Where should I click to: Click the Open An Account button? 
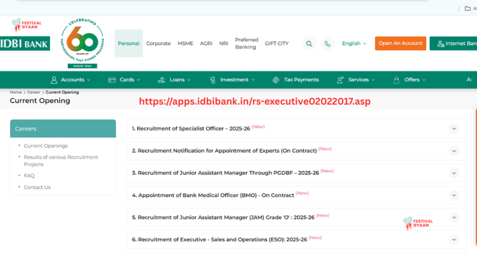click(x=400, y=43)
